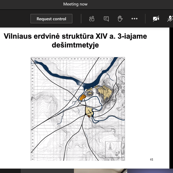
Task: Click the shared map of Vilnius
Action: coord(78,109)
